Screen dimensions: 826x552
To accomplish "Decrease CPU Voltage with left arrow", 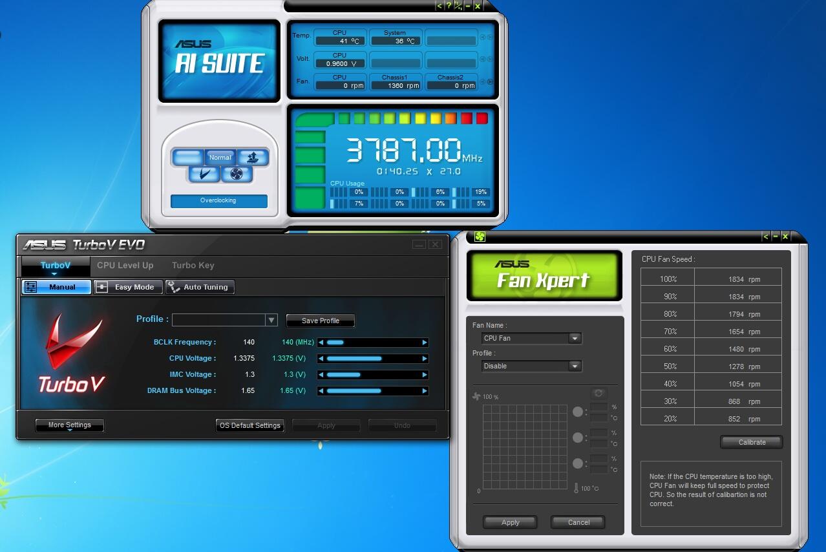I will click(x=321, y=358).
